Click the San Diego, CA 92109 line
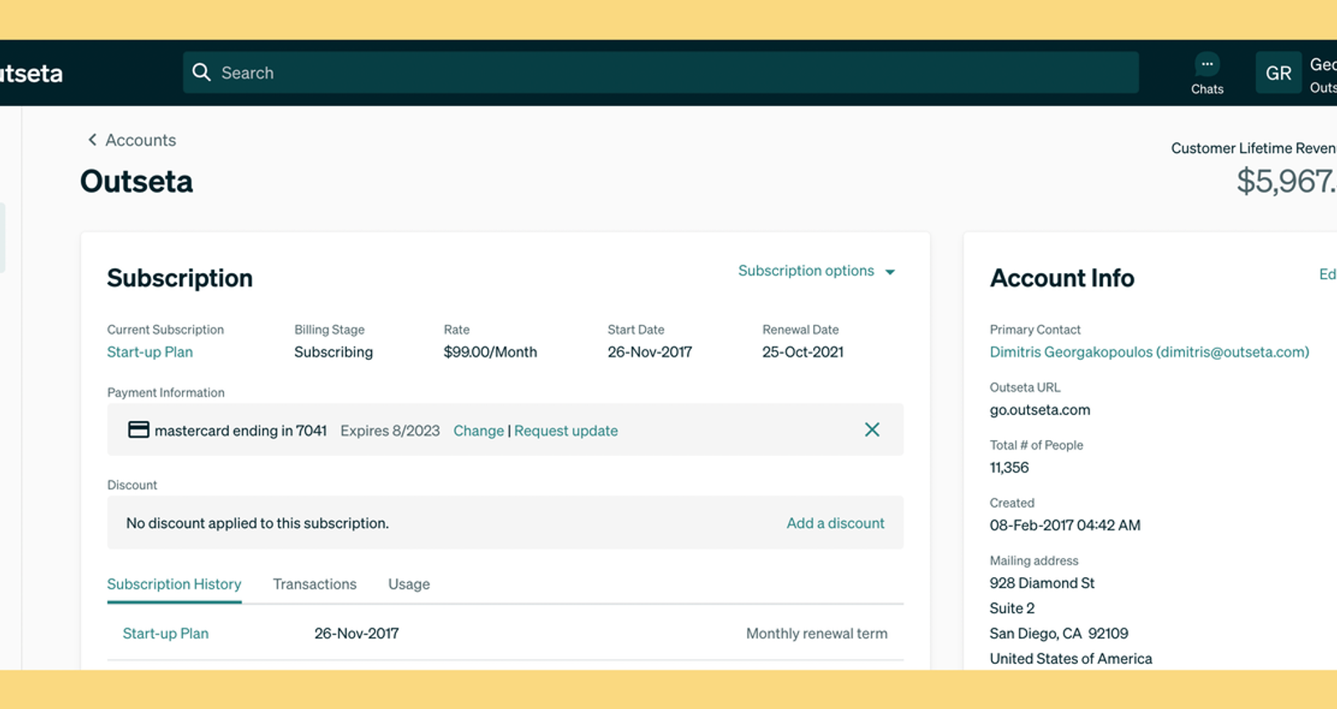The height and width of the screenshot is (709, 1337). pyautogui.click(x=1059, y=634)
